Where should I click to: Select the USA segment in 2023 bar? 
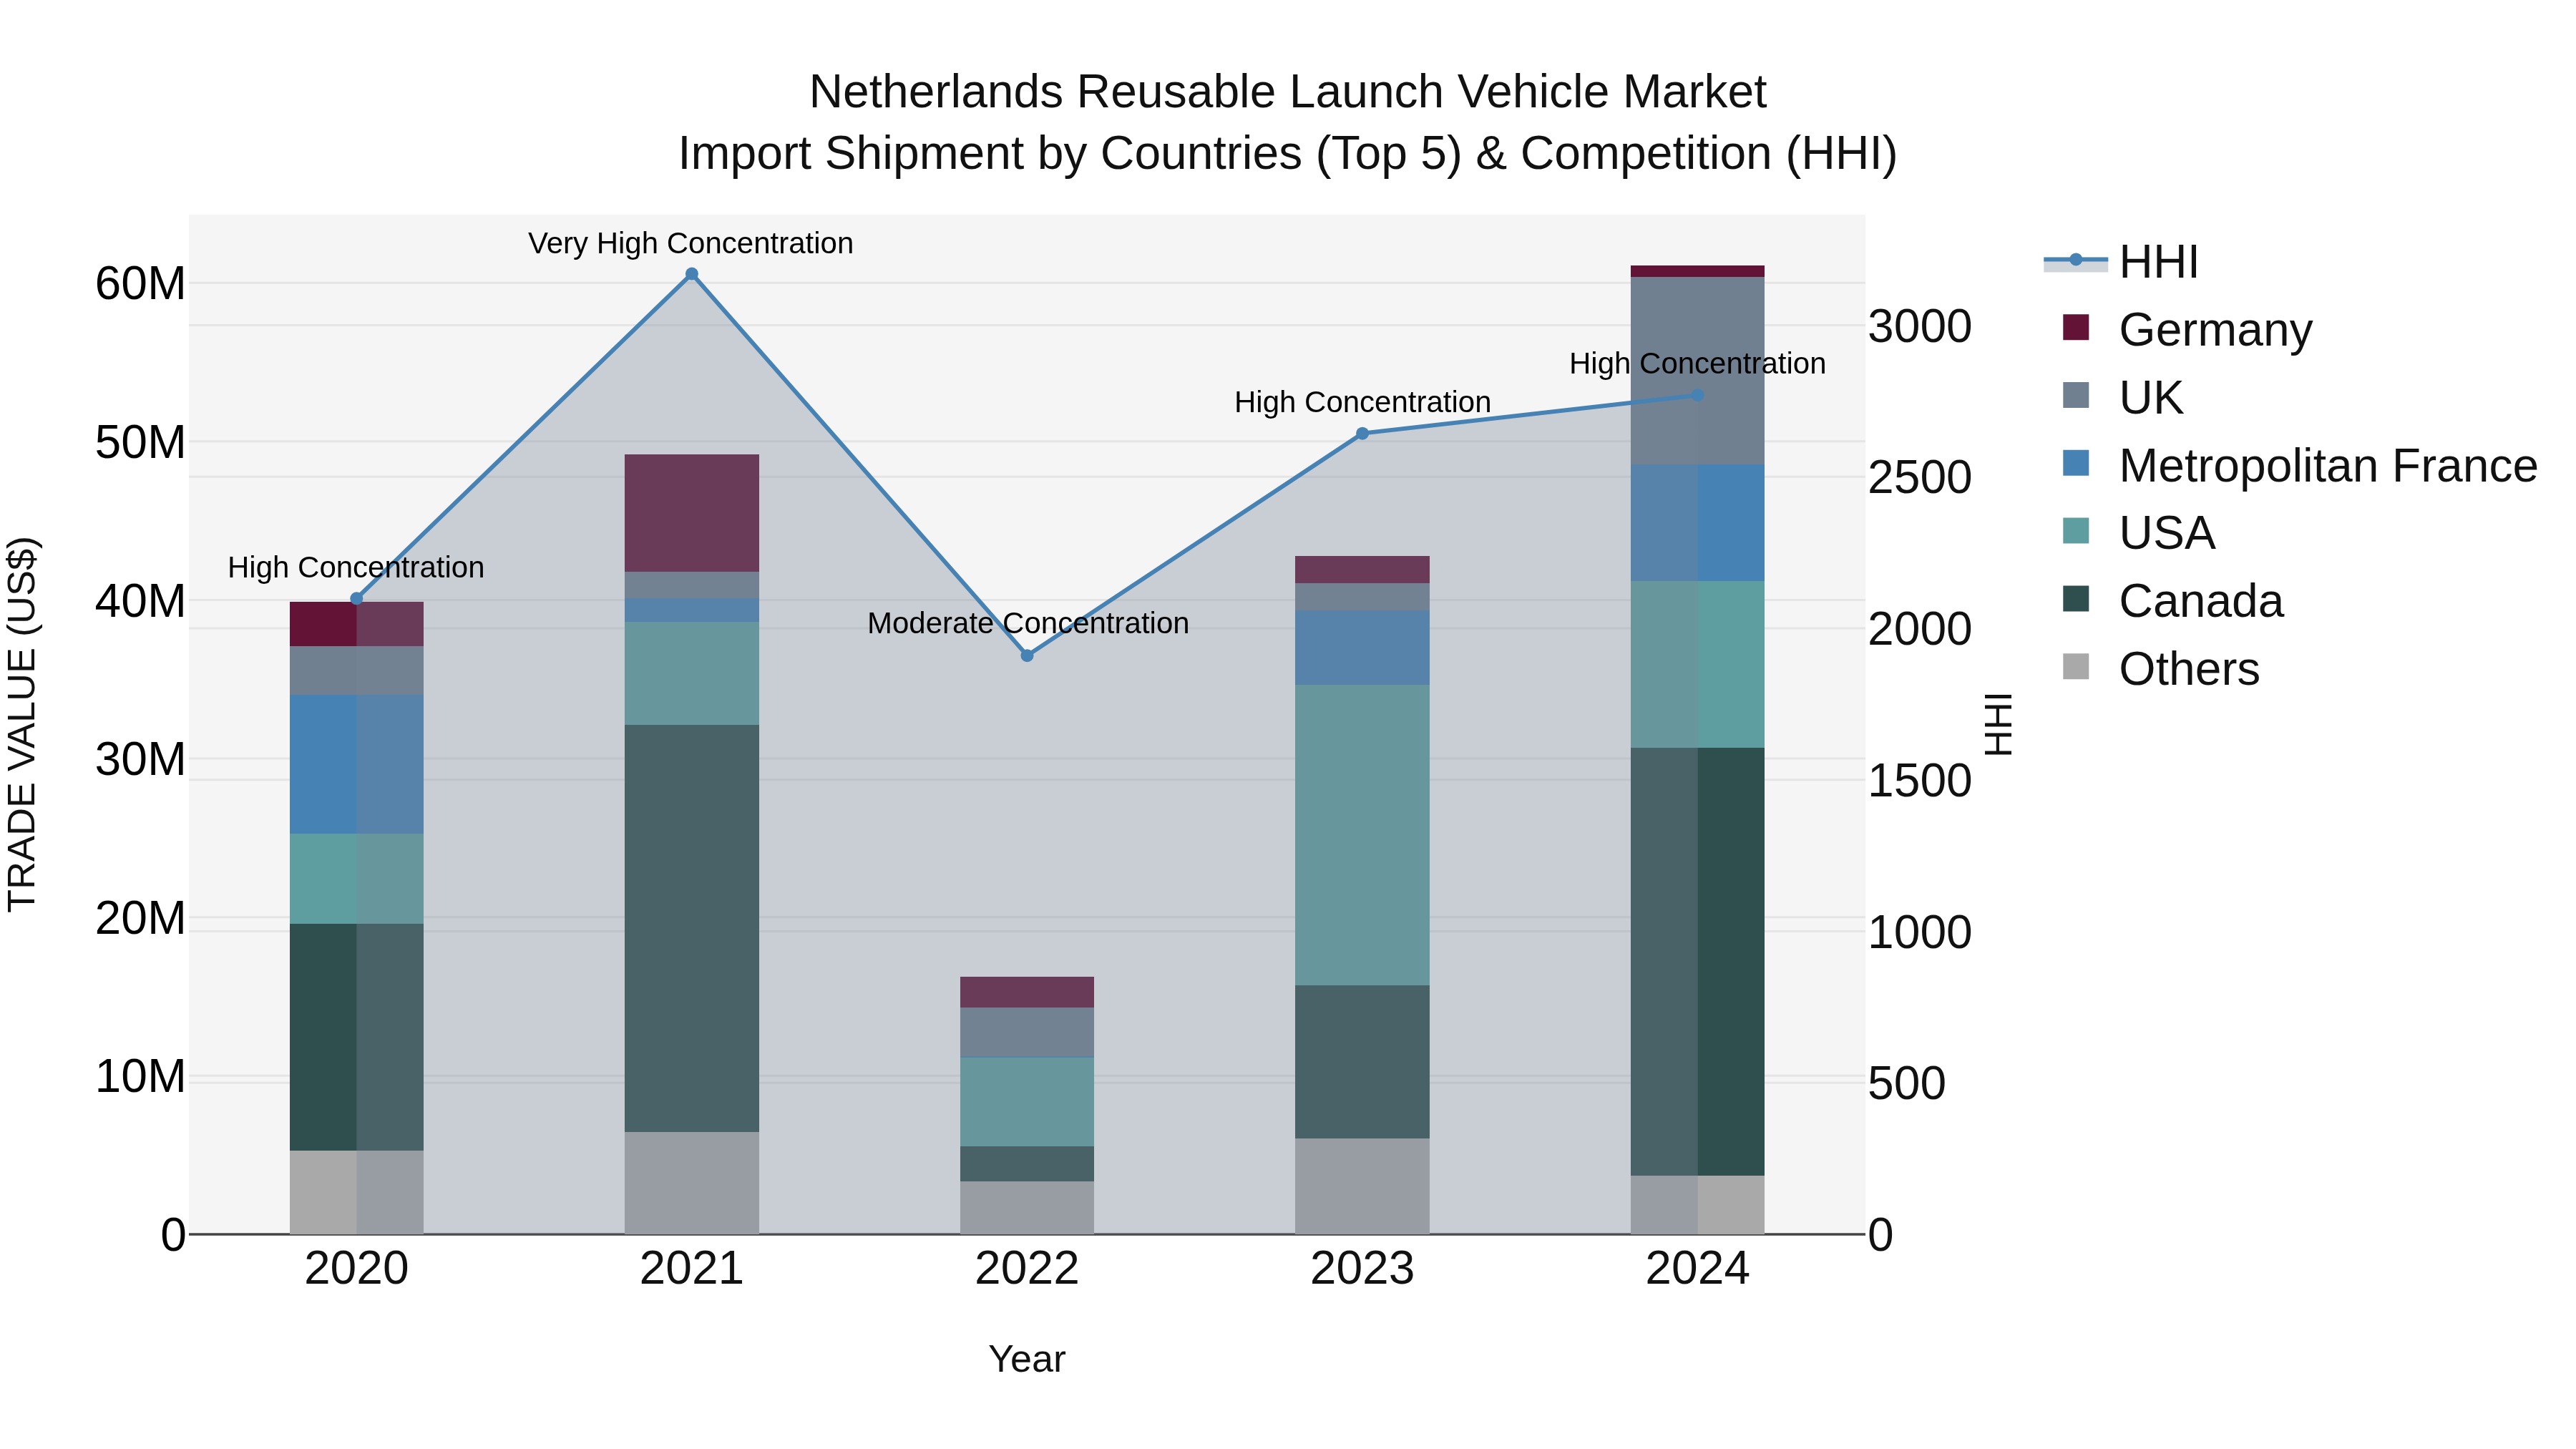[1362, 835]
